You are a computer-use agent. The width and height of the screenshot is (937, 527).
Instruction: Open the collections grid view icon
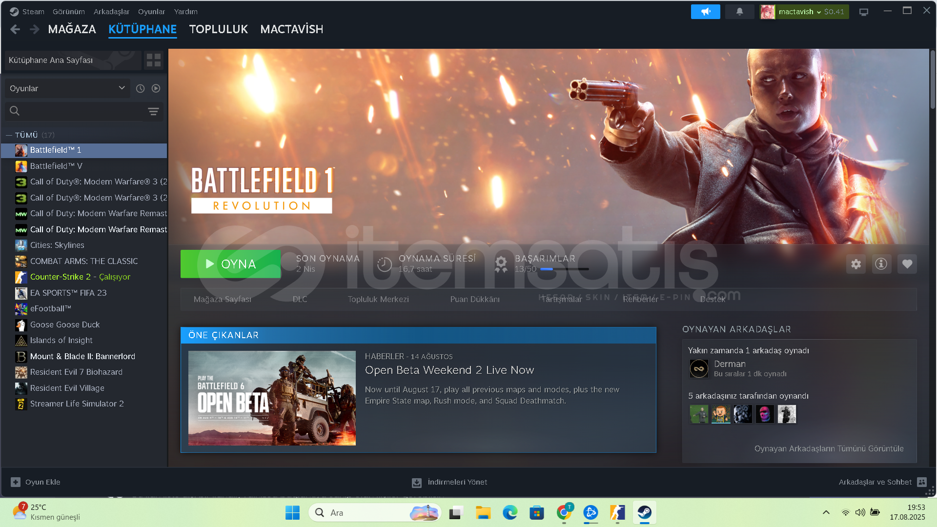coord(154,60)
